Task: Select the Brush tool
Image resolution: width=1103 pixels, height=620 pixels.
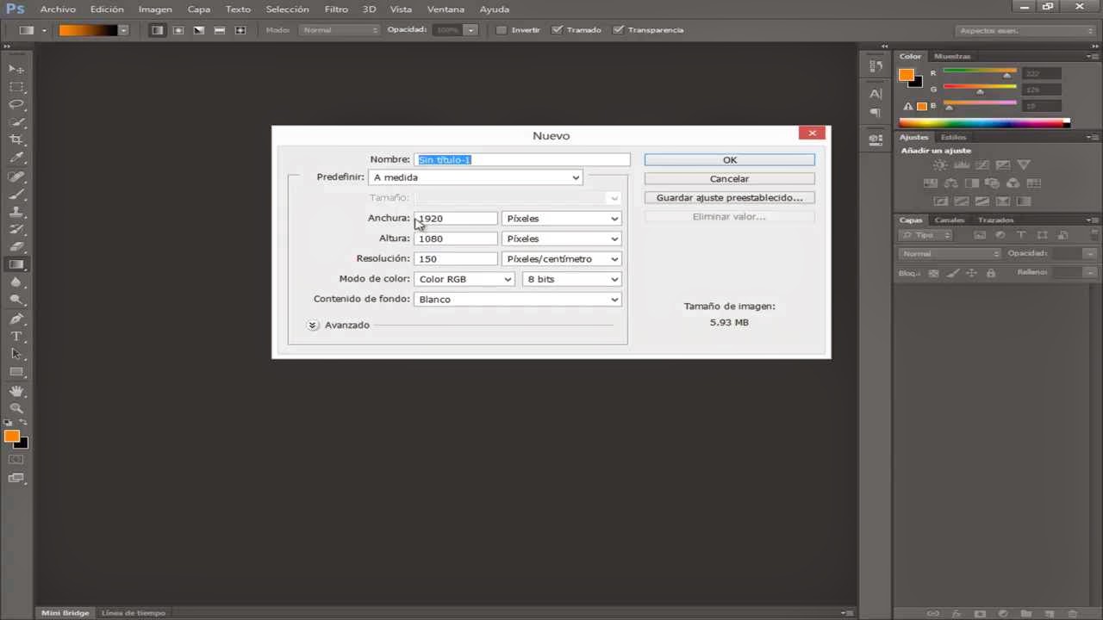Action: coord(16,194)
